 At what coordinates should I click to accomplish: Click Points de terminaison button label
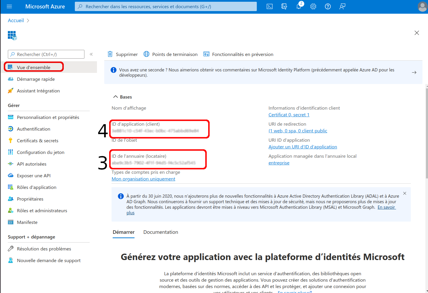[x=175, y=54]
